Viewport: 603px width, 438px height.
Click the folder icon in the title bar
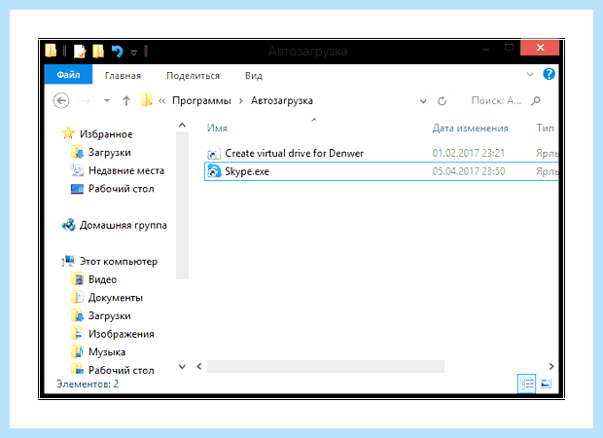(51, 51)
